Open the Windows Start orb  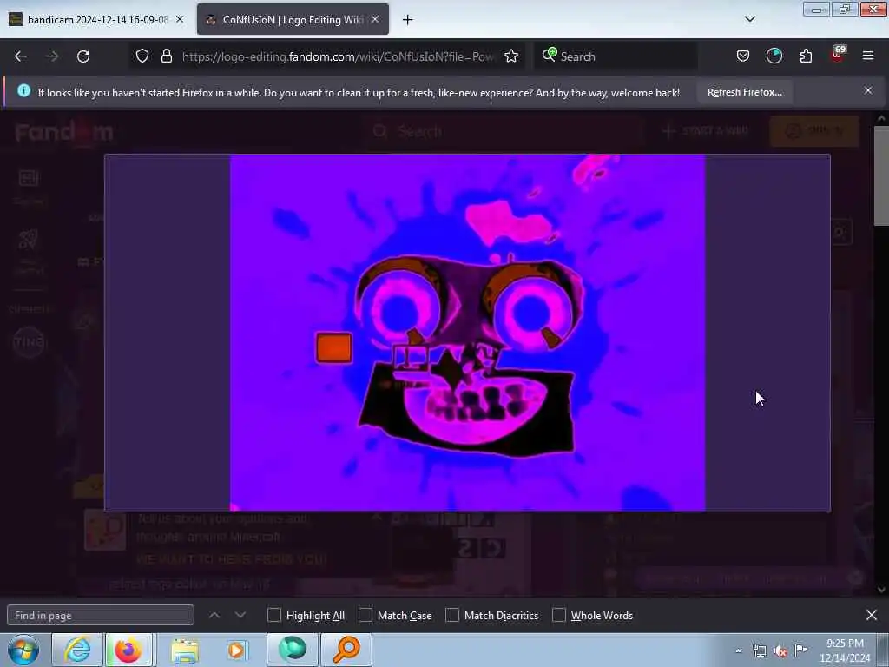(23, 650)
